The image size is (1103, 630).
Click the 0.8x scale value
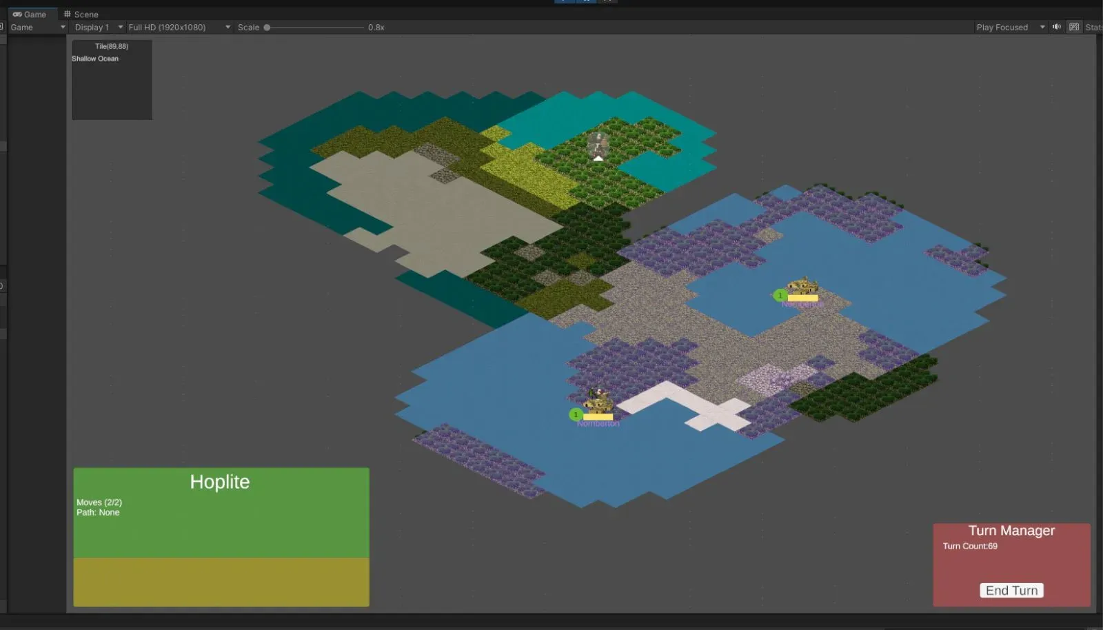(376, 28)
